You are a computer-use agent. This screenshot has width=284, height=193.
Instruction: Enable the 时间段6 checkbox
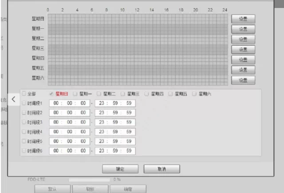[24, 151]
